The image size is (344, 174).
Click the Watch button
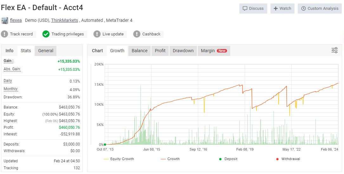[x=282, y=9]
